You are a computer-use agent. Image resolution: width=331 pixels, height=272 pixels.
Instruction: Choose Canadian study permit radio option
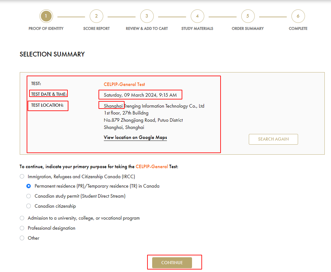coord(29,196)
